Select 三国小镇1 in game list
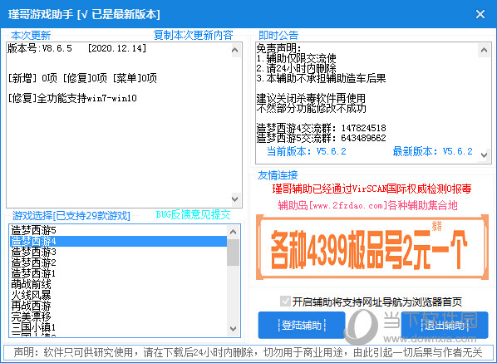The height and width of the screenshot is (363, 497). pyautogui.click(x=118, y=327)
